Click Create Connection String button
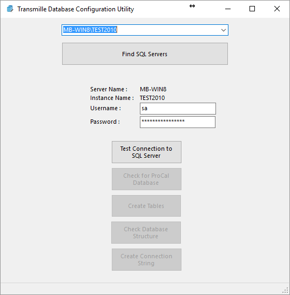 [x=146, y=260]
